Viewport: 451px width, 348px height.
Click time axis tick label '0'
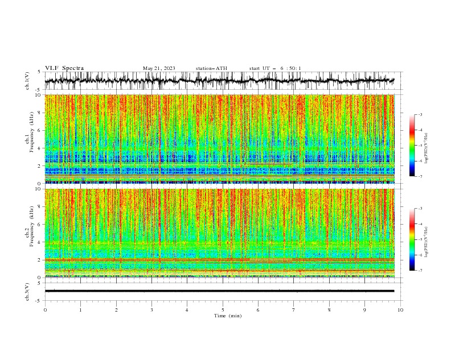pos(45,310)
